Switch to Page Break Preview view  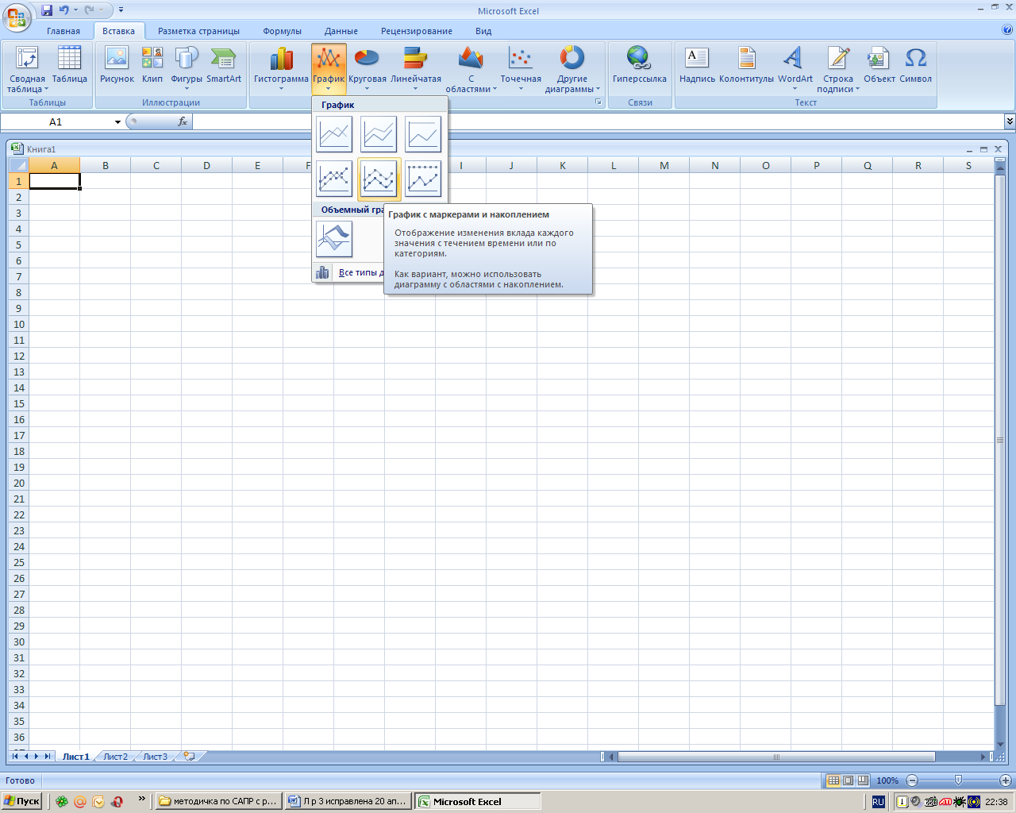tap(863, 780)
